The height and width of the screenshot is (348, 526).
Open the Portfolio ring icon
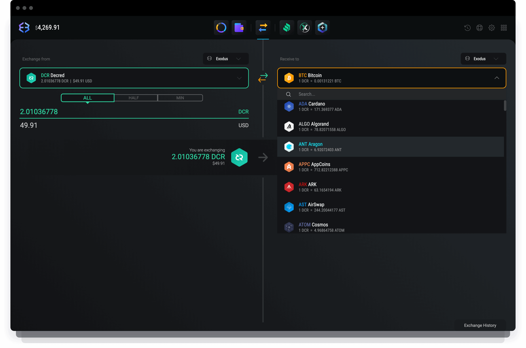coord(221,27)
